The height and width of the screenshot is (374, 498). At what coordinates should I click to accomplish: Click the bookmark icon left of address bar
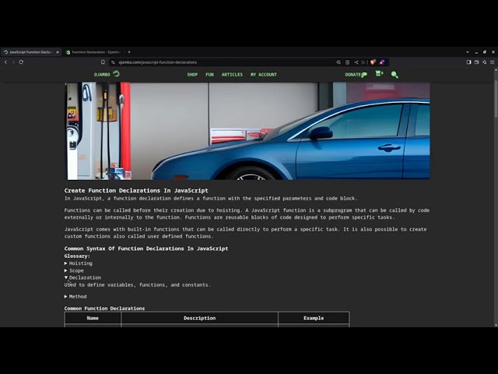[x=103, y=62]
